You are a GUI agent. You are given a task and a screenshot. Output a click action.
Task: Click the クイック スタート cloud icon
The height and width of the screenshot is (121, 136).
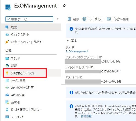pyautogui.click(x=7, y=35)
